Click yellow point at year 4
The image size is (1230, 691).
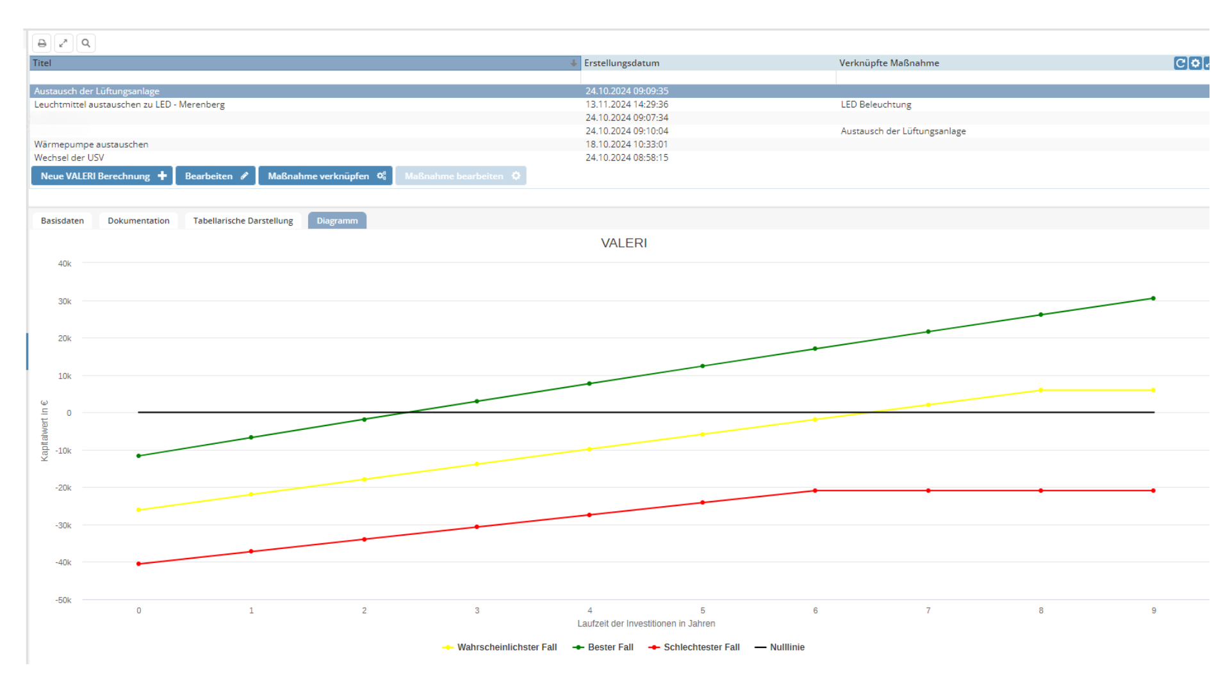pyautogui.click(x=589, y=449)
